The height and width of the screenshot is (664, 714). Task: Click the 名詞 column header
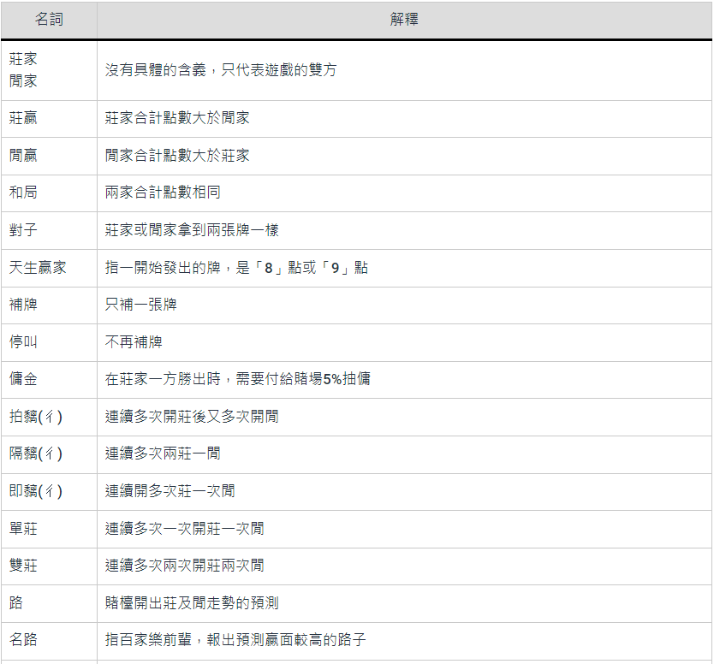(49, 20)
